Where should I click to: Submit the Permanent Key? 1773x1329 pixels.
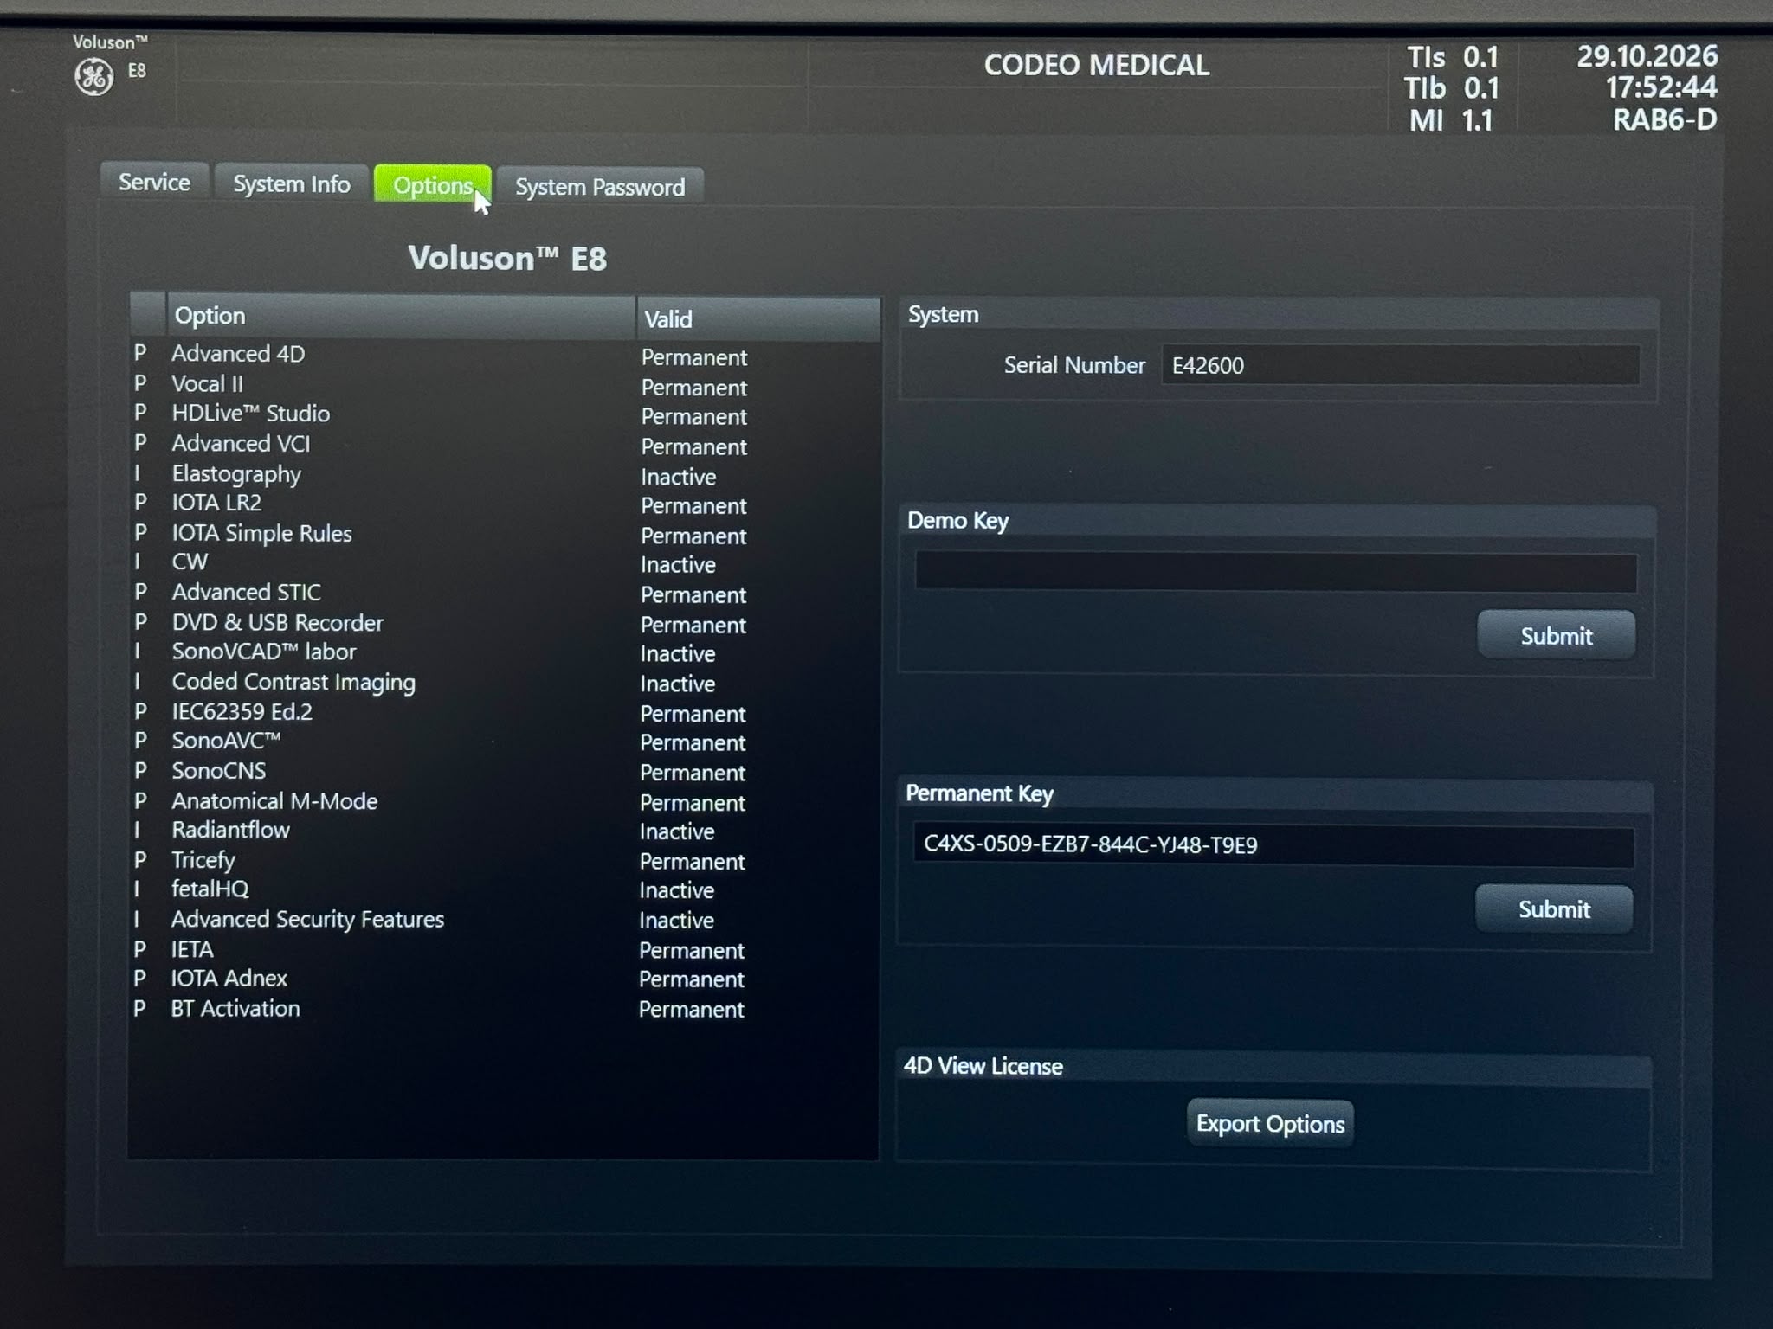point(1554,909)
